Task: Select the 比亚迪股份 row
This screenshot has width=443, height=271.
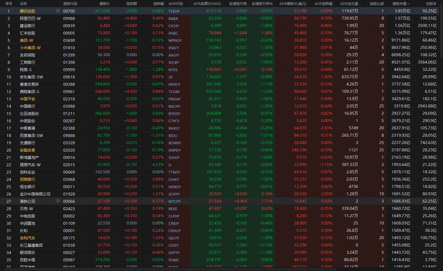Action: (29, 114)
